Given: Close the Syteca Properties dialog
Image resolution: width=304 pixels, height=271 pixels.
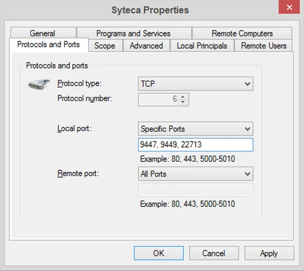Looking at the screenshot, I should (x=289, y=8).
